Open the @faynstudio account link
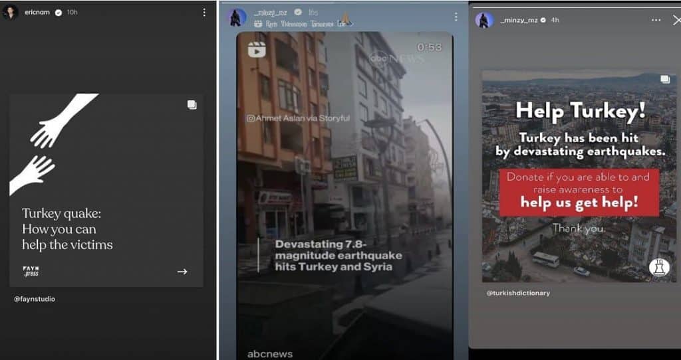Screen dimensions: 681x360 (x=35, y=299)
